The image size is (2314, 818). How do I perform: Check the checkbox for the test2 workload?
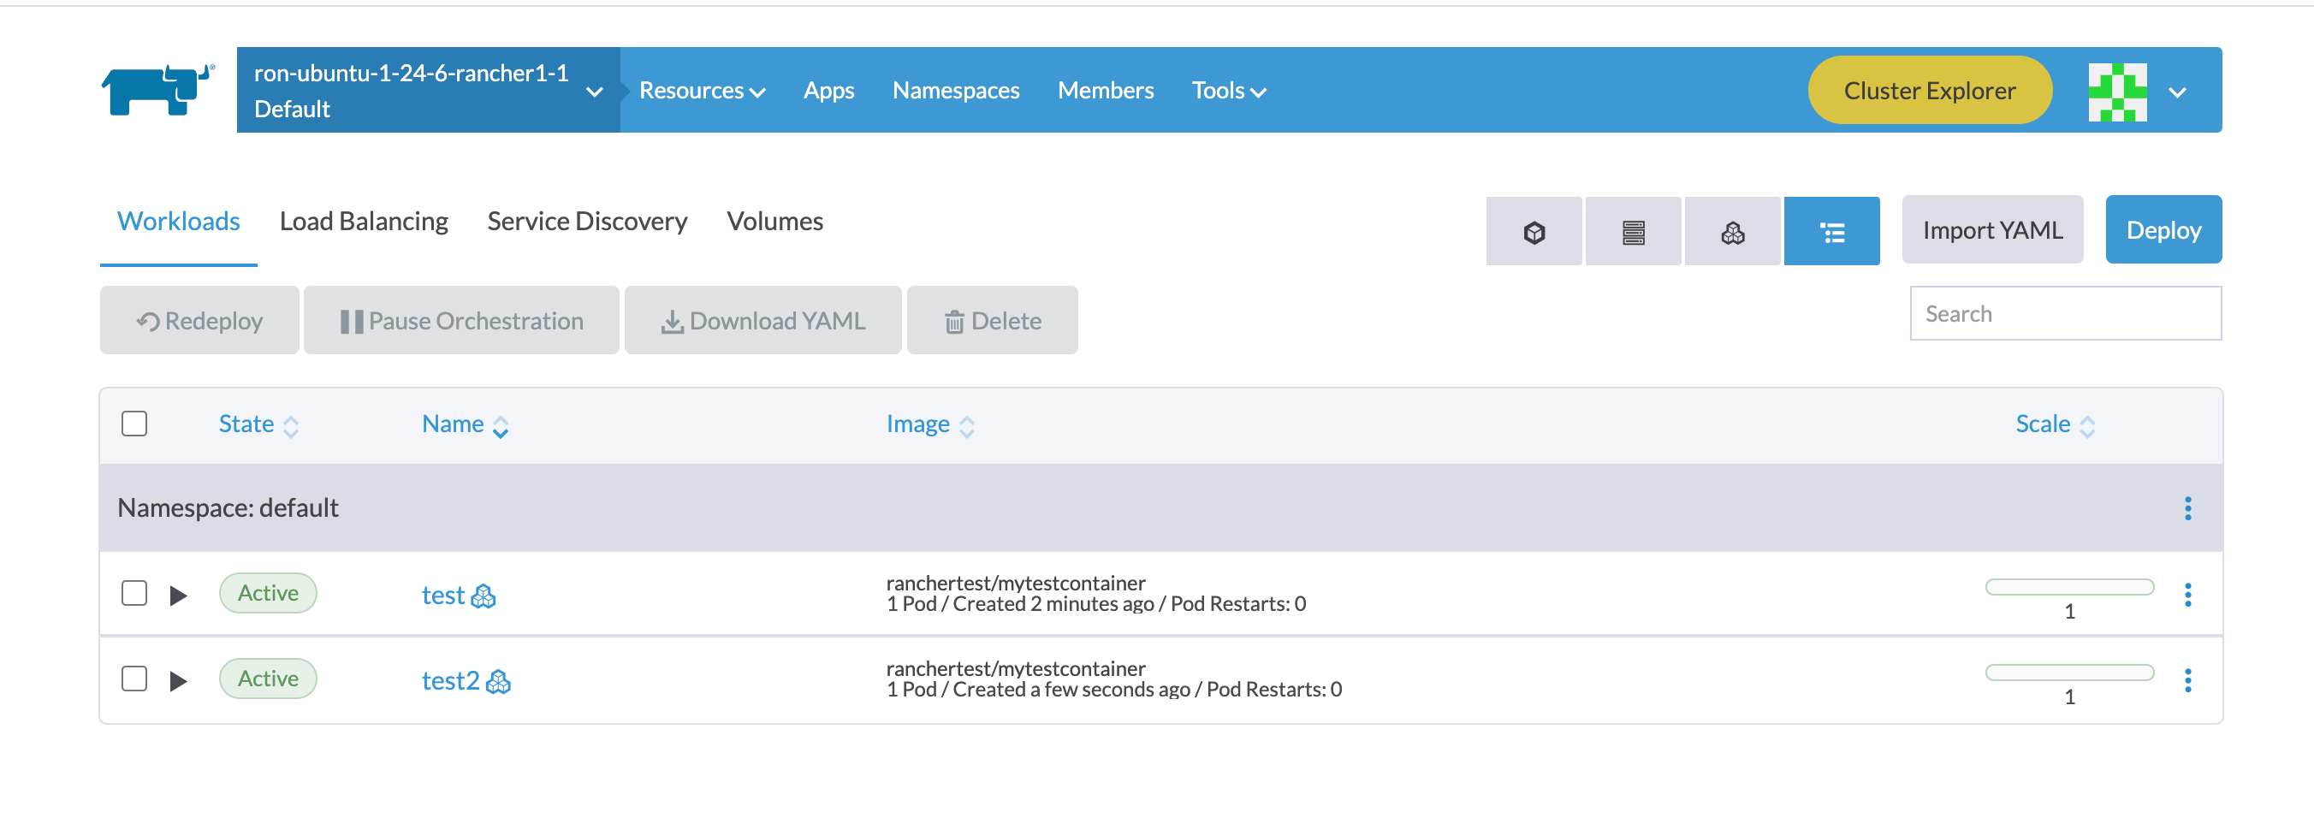(x=133, y=679)
